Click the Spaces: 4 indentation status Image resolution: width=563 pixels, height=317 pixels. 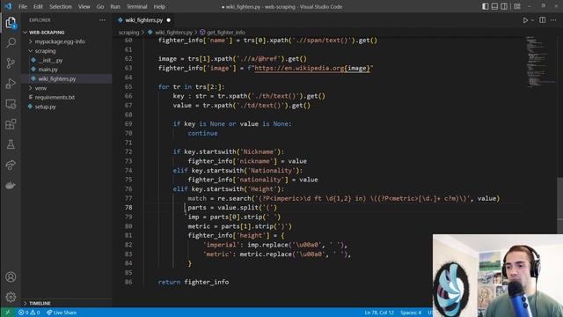tap(411, 313)
